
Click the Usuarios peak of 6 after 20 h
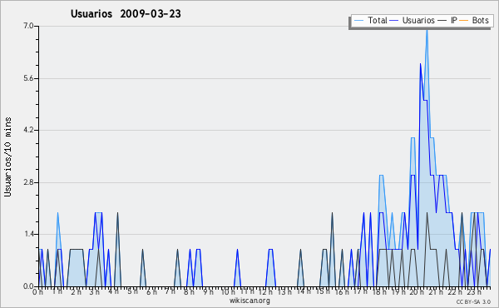point(420,64)
